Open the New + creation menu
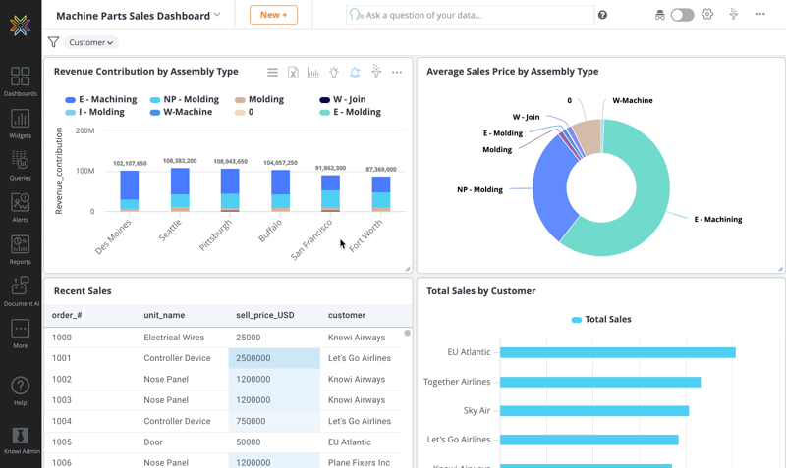 (x=273, y=15)
